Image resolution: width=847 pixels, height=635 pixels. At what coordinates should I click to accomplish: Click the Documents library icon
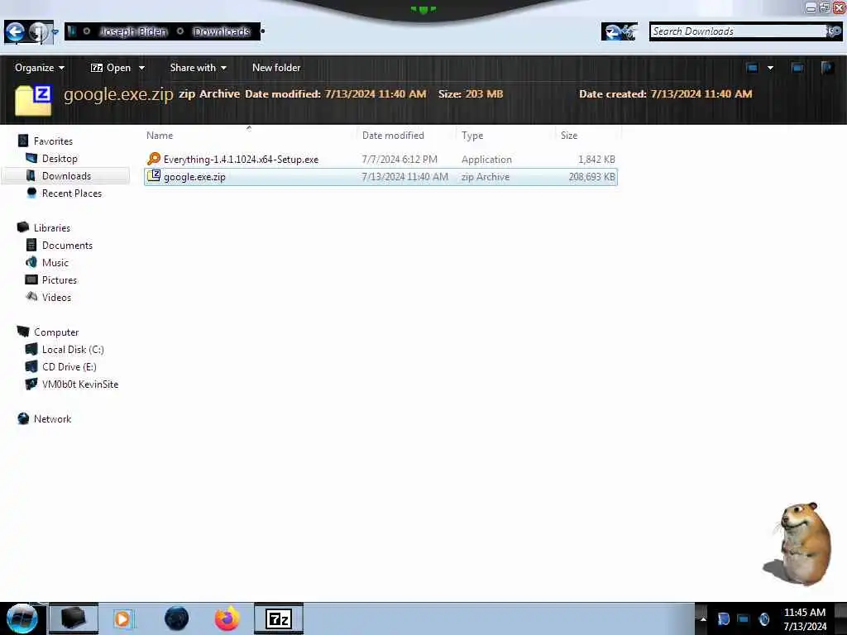tap(31, 245)
